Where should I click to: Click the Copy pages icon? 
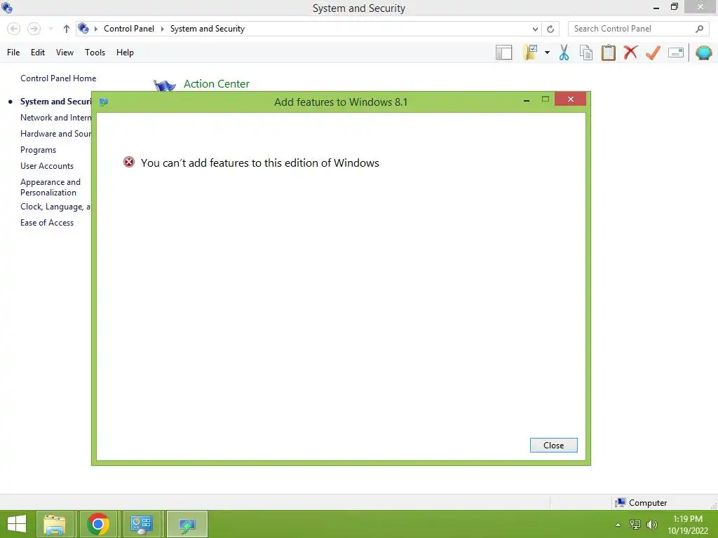point(586,53)
